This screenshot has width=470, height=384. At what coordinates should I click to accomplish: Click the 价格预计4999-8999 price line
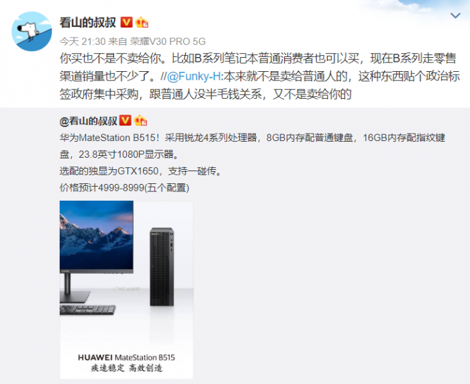[x=124, y=188]
